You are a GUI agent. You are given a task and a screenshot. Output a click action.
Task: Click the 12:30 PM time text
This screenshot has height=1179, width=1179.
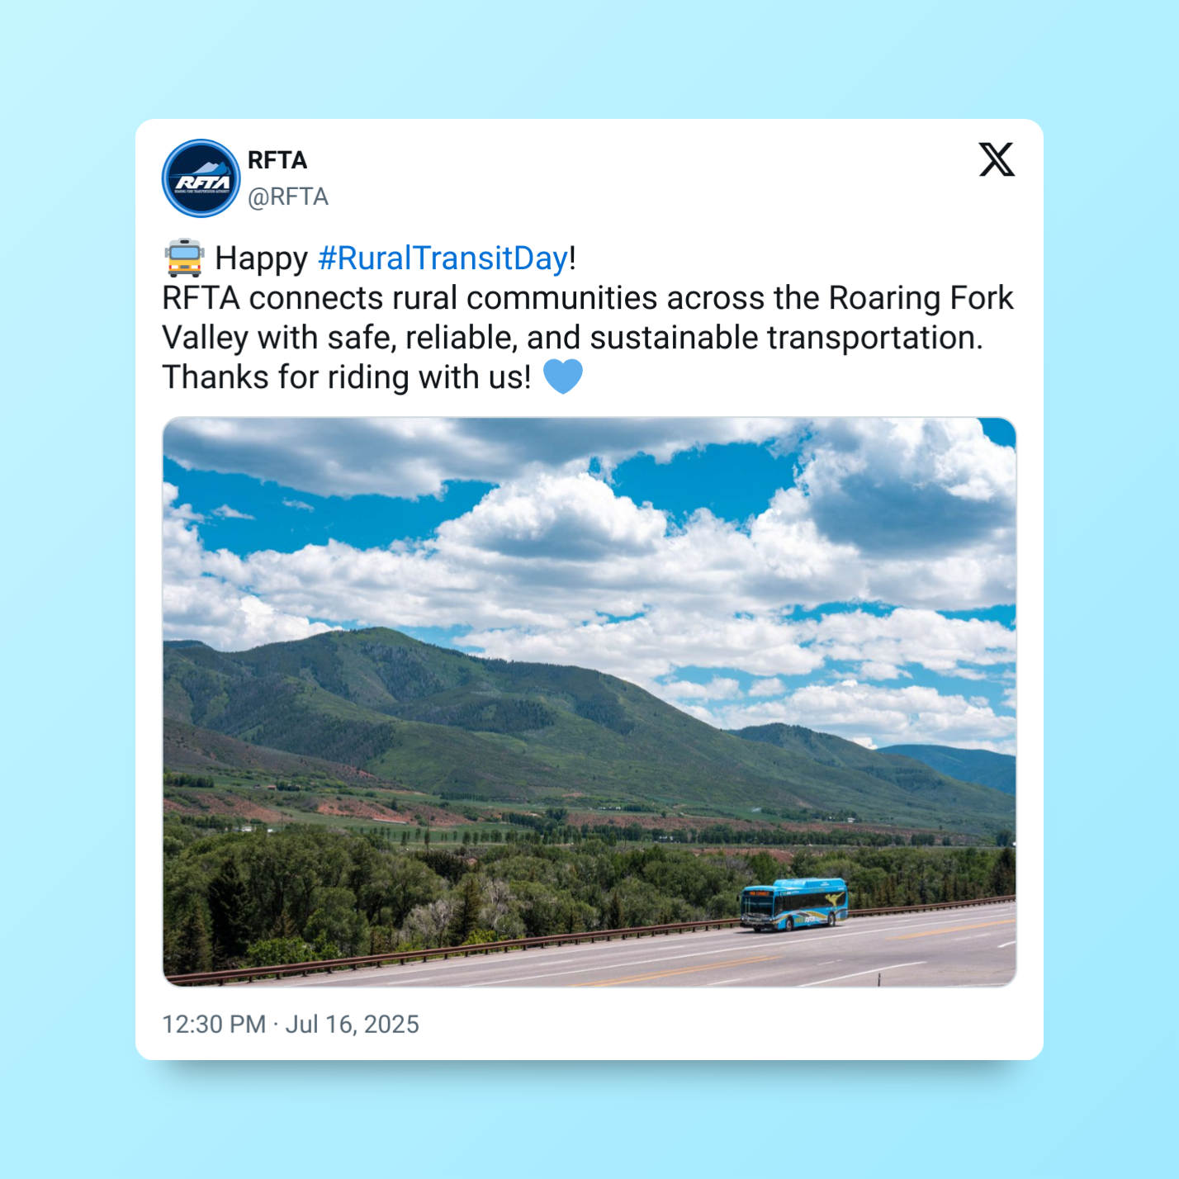(214, 1025)
